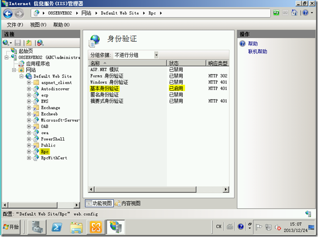The image size is (318, 237).
Task: Select the Exchweb tree item
Action: coord(50,114)
